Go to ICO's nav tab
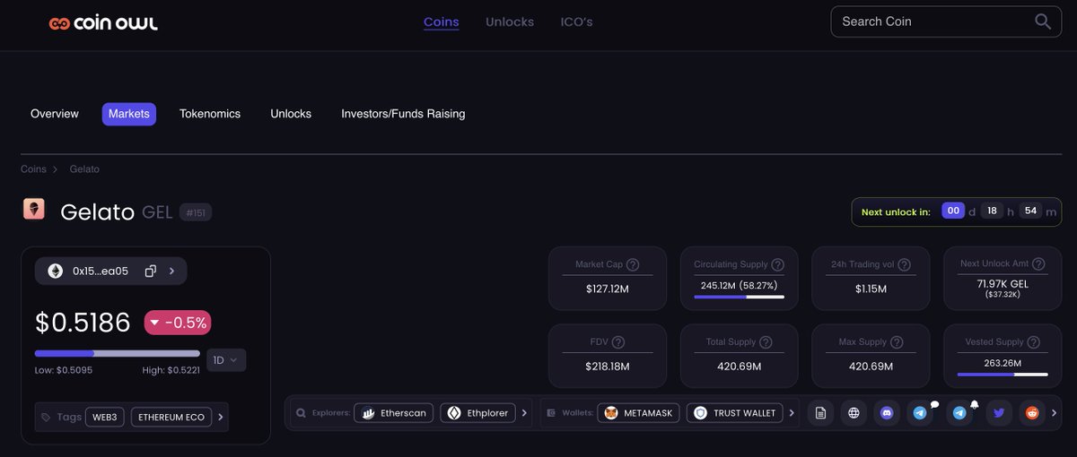1077x457 pixels. tap(576, 22)
